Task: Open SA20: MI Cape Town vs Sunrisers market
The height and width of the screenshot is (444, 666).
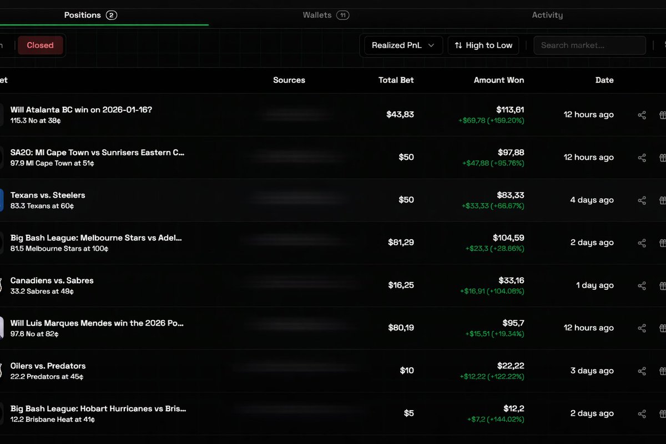Action: click(98, 153)
